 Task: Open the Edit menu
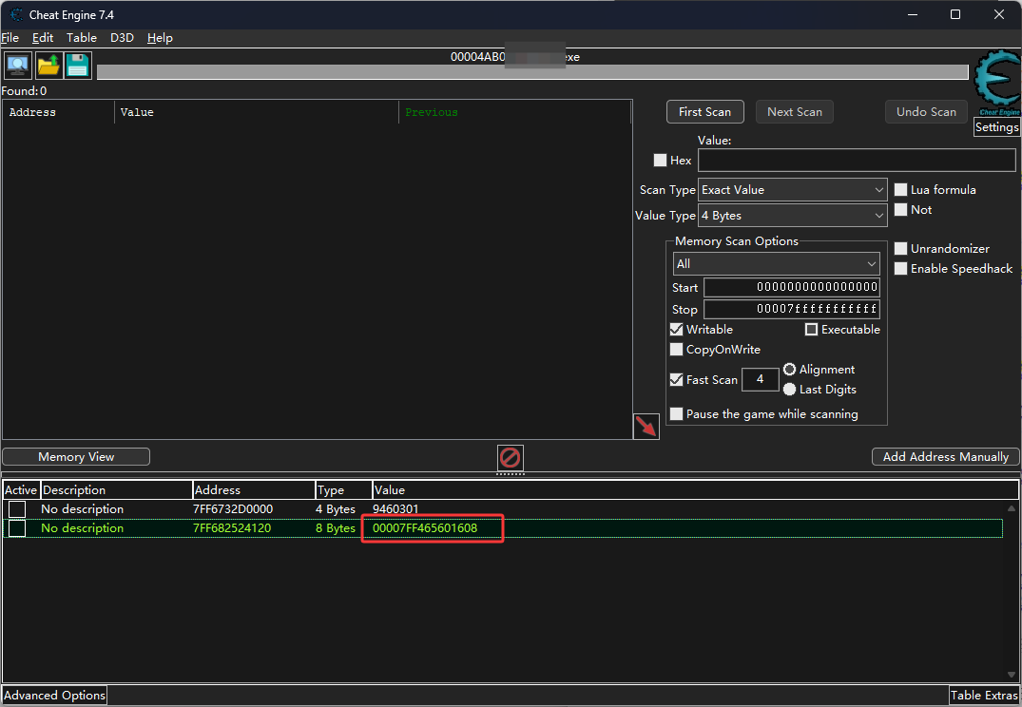[43, 38]
